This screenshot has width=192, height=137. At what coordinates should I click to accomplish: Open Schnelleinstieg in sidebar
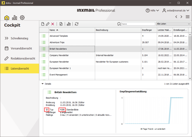[x=19, y=38]
